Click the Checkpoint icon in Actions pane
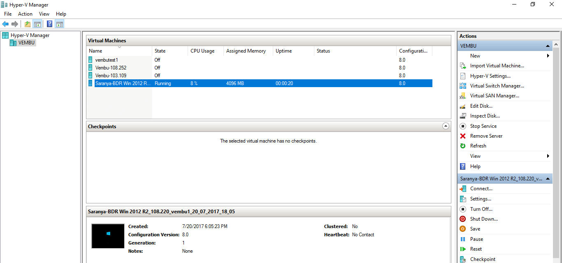The width and height of the screenshot is (562, 263). pyautogui.click(x=462, y=259)
